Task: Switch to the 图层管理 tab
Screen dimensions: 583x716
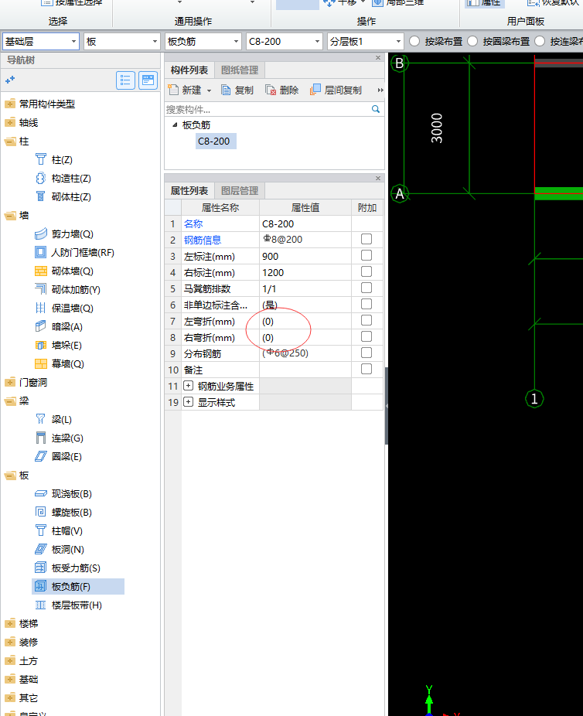Action: (x=240, y=190)
